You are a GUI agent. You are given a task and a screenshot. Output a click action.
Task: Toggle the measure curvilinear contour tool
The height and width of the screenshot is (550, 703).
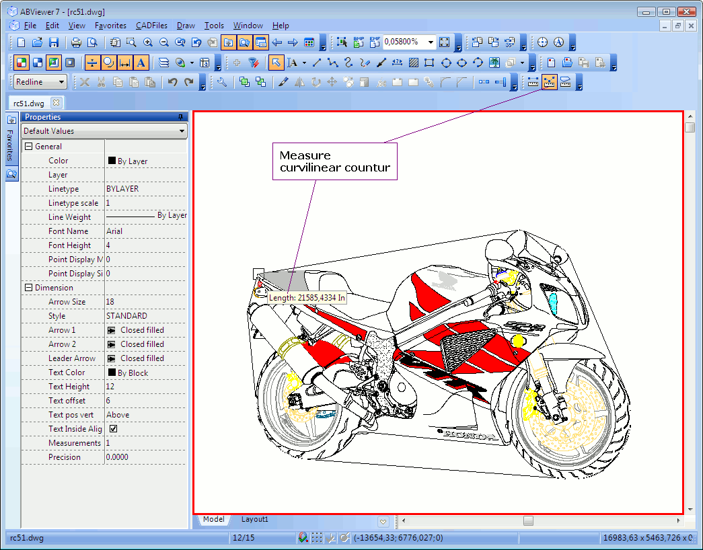549,82
